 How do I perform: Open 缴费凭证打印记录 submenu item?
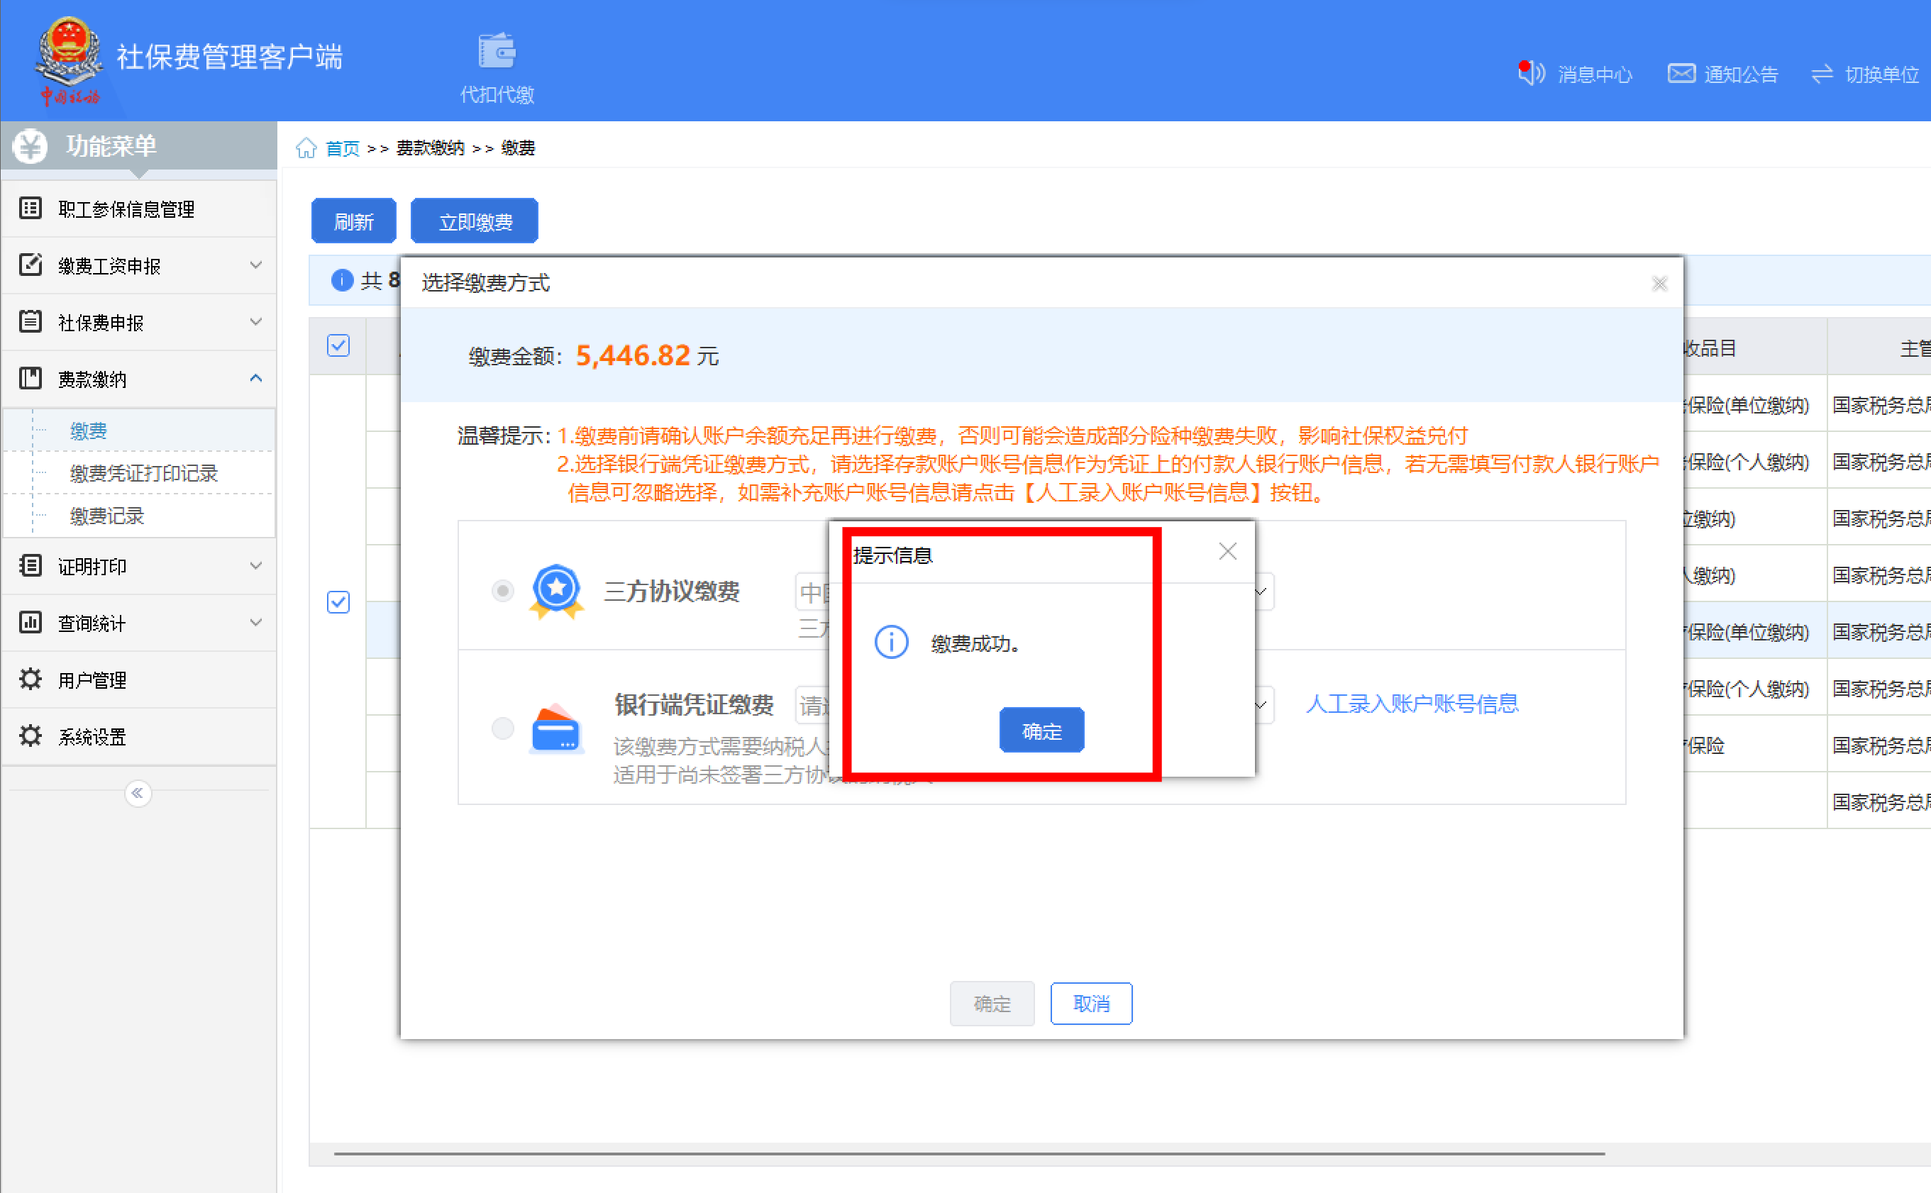coord(143,472)
